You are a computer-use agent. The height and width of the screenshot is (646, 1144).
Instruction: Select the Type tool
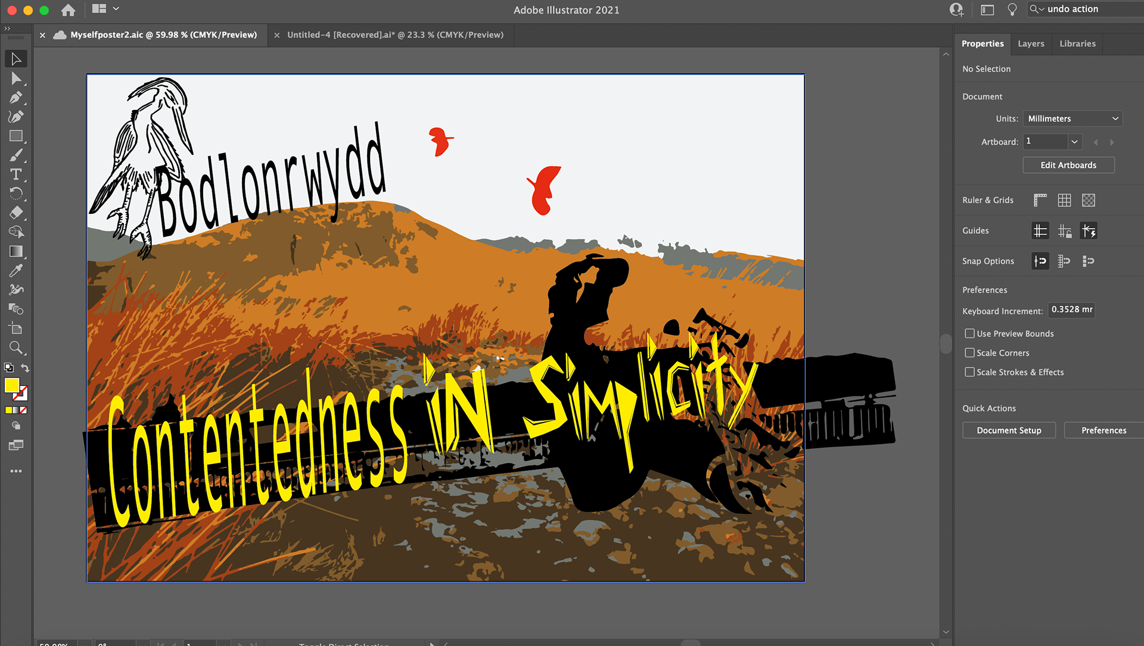16,174
